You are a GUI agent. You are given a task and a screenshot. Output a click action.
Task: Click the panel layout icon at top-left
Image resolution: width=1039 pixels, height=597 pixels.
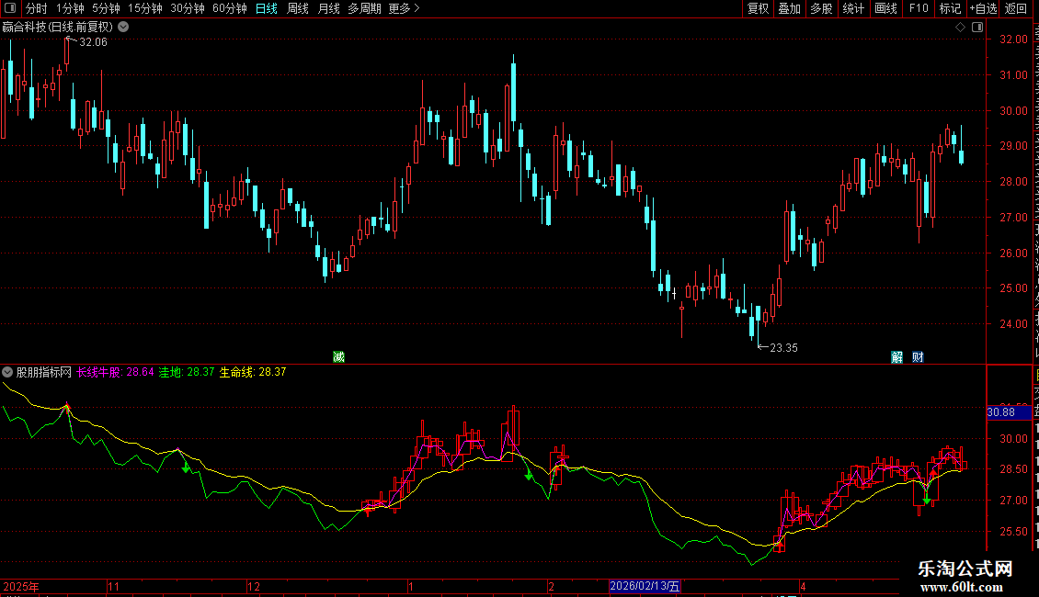(10, 8)
